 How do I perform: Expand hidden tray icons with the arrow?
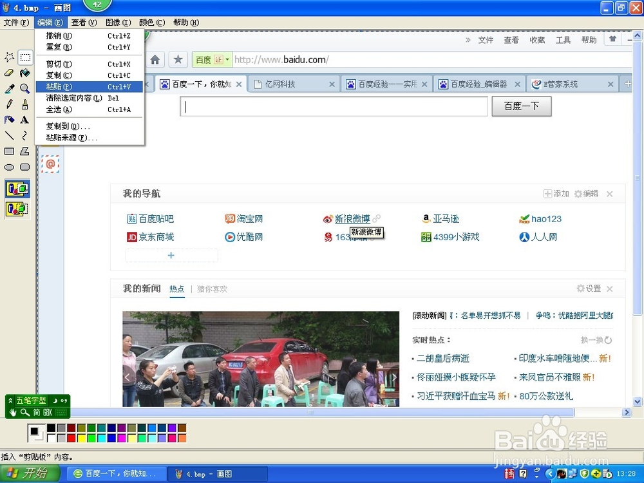tap(550, 473)
